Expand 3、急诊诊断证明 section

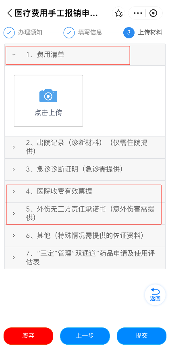click(x=85, y=170)
